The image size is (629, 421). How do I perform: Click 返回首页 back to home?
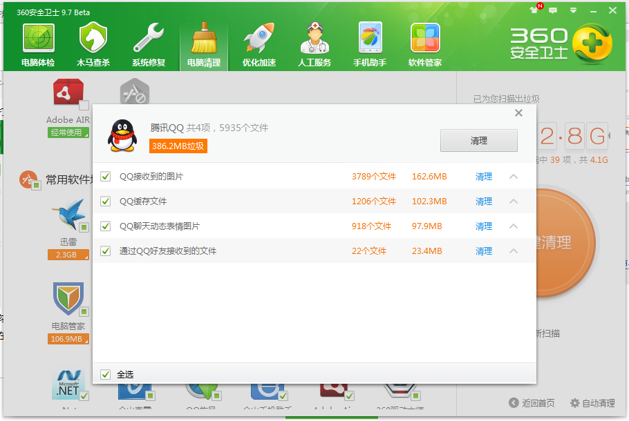[532, 403]
